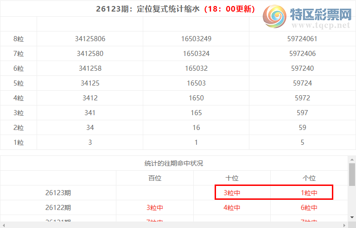Select the value 16503
Viewport: 356px width, 228px height.
(196, 83)
